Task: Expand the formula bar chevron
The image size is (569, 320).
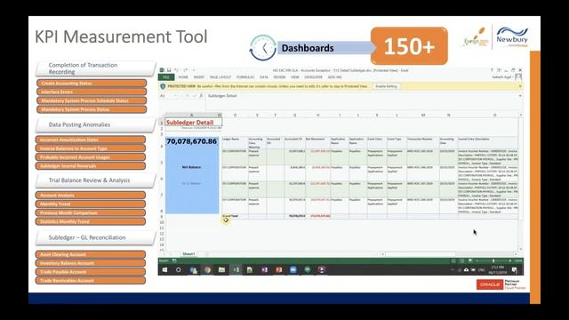Action: (x=520, y=96)
